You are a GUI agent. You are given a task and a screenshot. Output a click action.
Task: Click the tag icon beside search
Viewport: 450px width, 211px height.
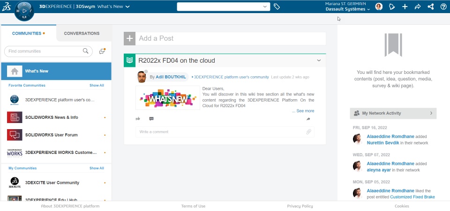277,7
